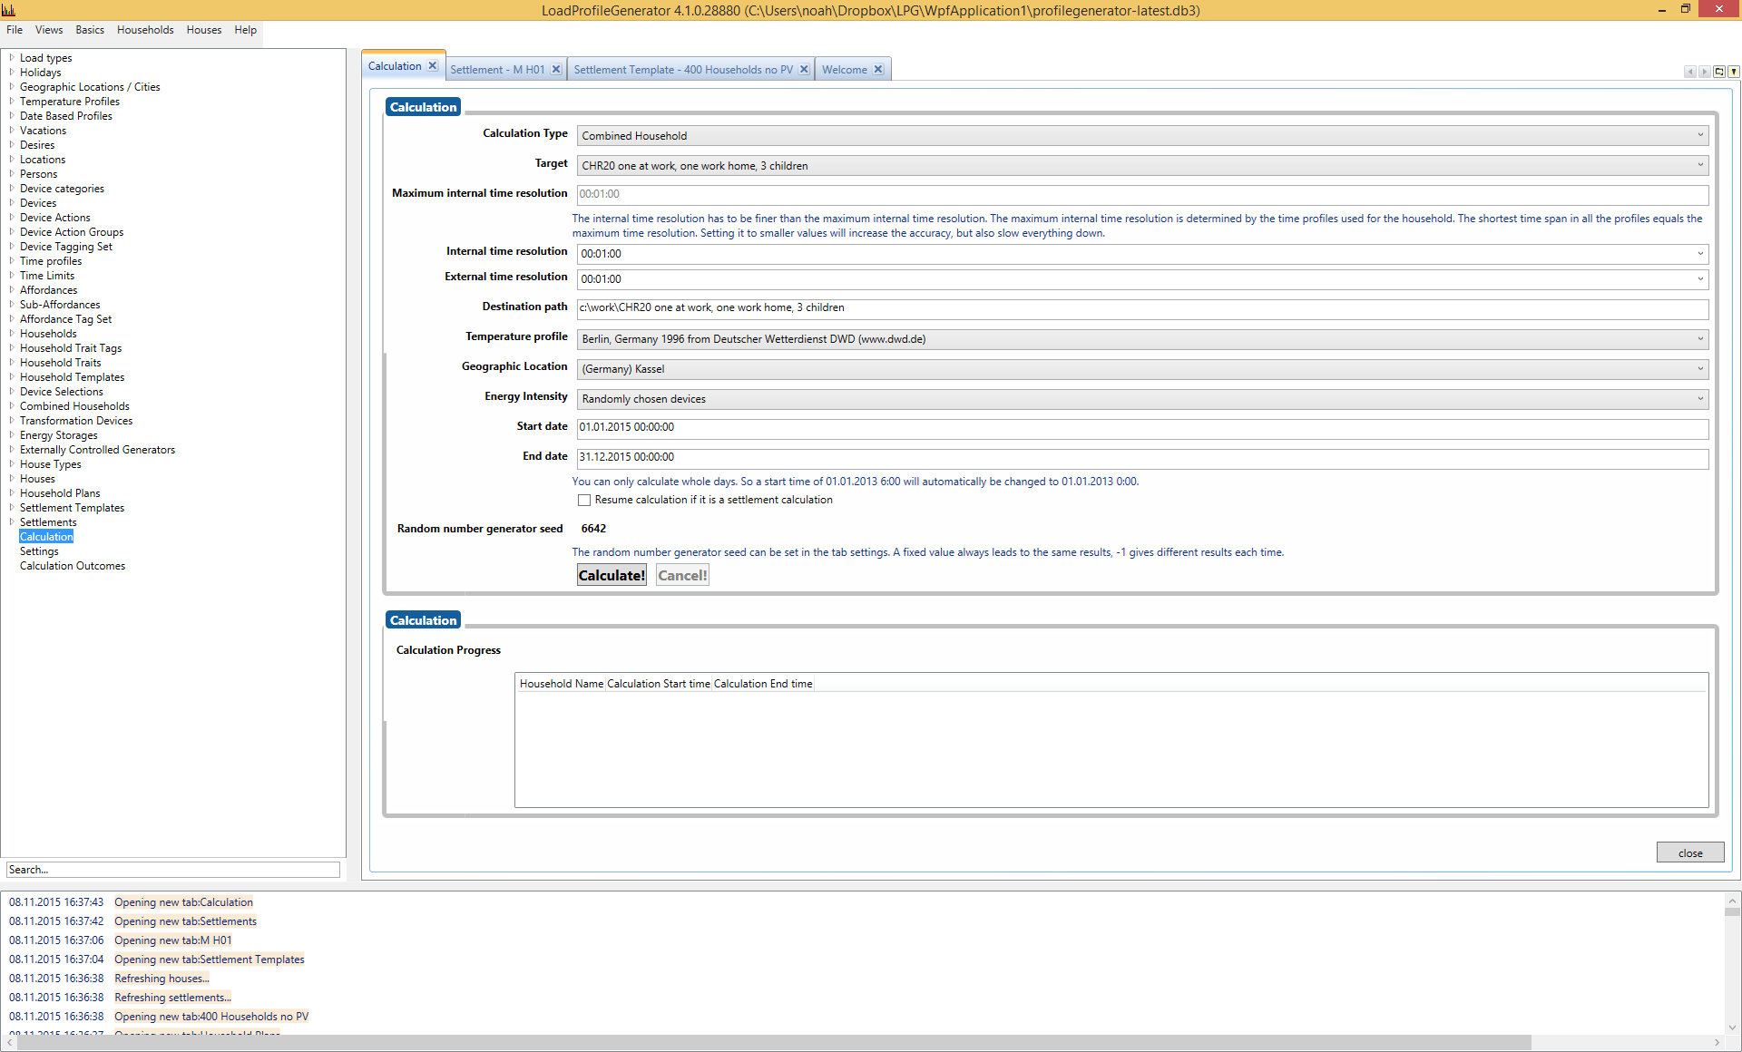Open the Temperature profile dropdown
Viewport: 1742px width, 1052px height.
(1142, 339)
